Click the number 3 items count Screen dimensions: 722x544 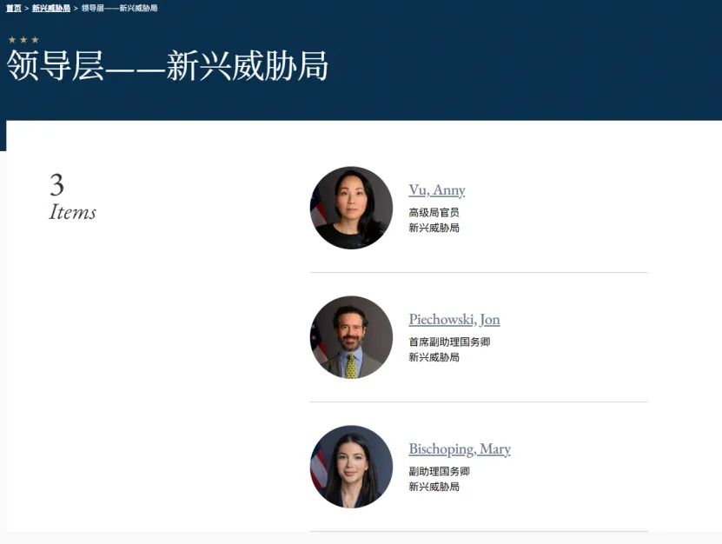pos(56,185)
